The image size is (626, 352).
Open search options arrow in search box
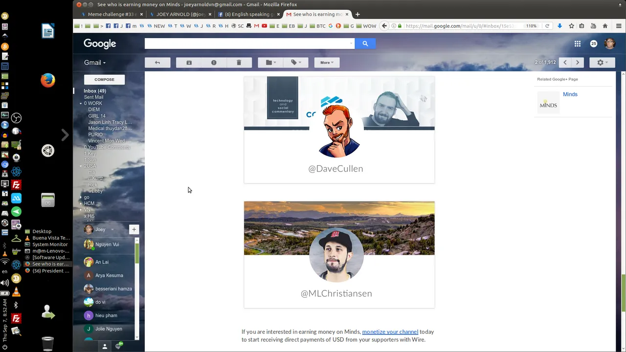(x=351, y=44)
